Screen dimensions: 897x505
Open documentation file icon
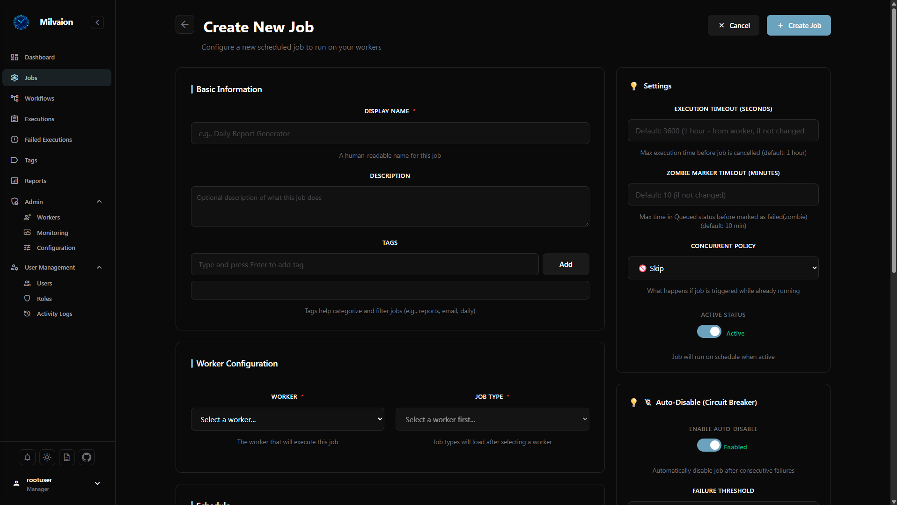67,457
